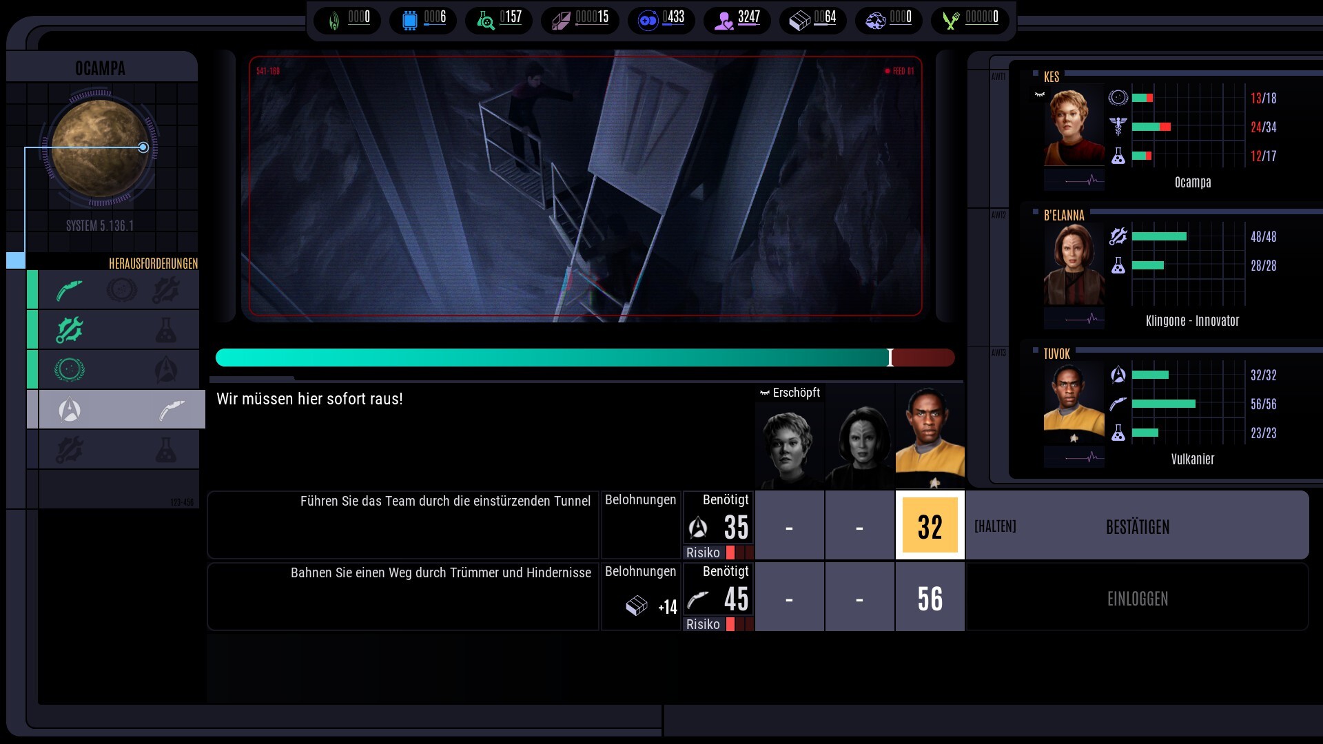
Task: Select the highlighted Starfleet command challenge row
Action: [x=121, y=410]
